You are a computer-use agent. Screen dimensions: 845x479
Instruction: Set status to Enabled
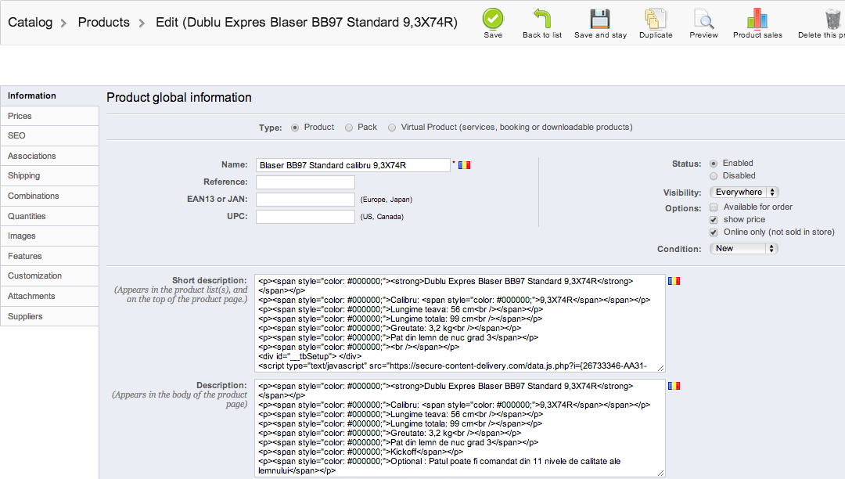pos(714,164)
